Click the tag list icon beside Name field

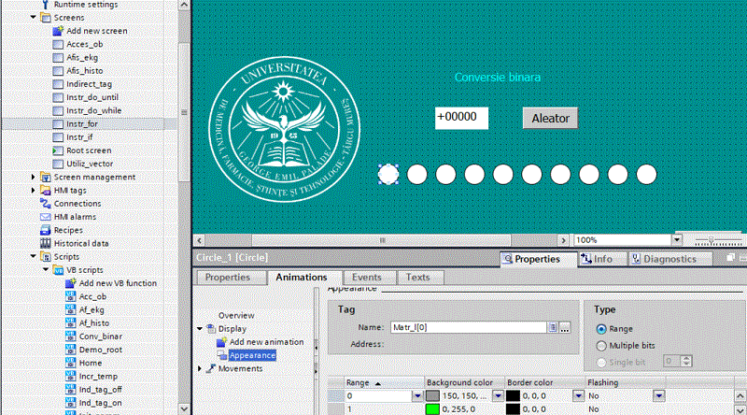[553, 327]
